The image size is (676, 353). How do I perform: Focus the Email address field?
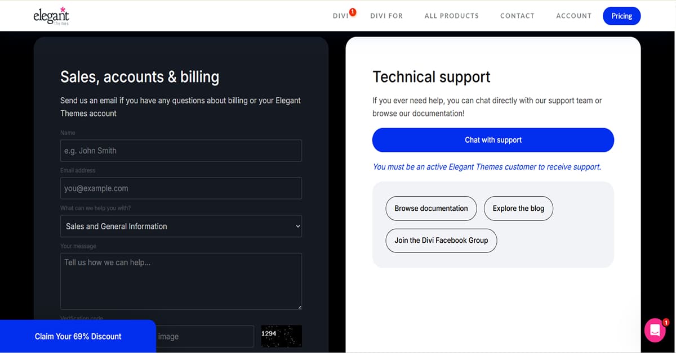point(181,188)
